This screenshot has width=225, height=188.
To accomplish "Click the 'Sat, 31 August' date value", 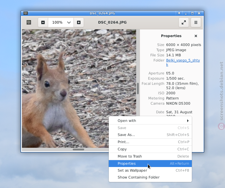I will point(179,112).
